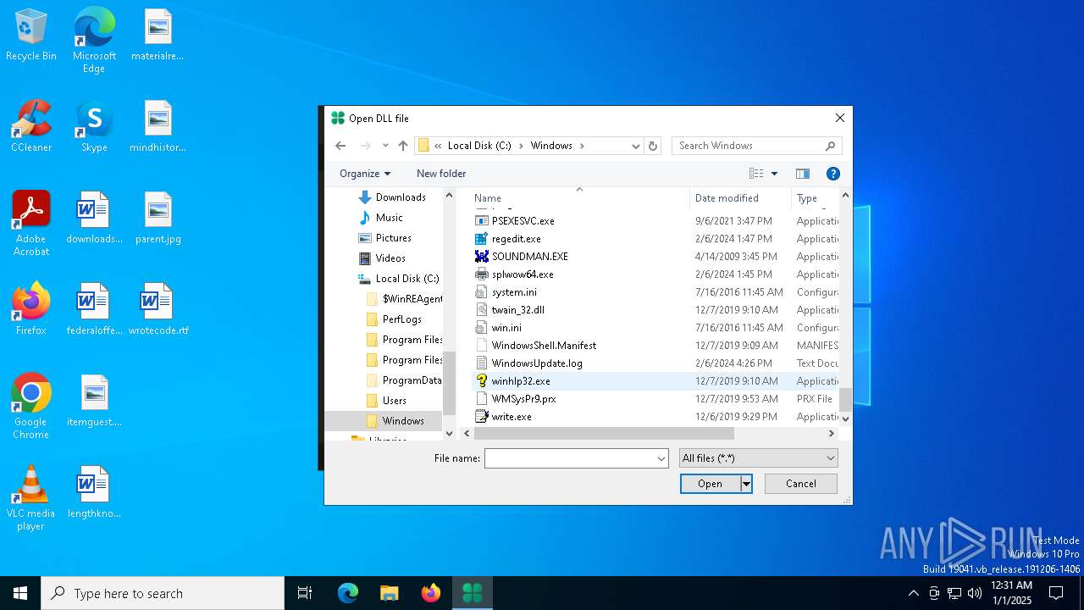Open Task View on the taskbar
Screen dimensions: 1084x610
[305, 593]
